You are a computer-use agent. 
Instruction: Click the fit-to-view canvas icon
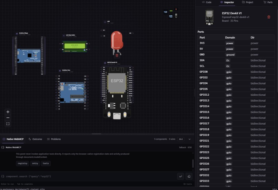(x=8, y=124)
